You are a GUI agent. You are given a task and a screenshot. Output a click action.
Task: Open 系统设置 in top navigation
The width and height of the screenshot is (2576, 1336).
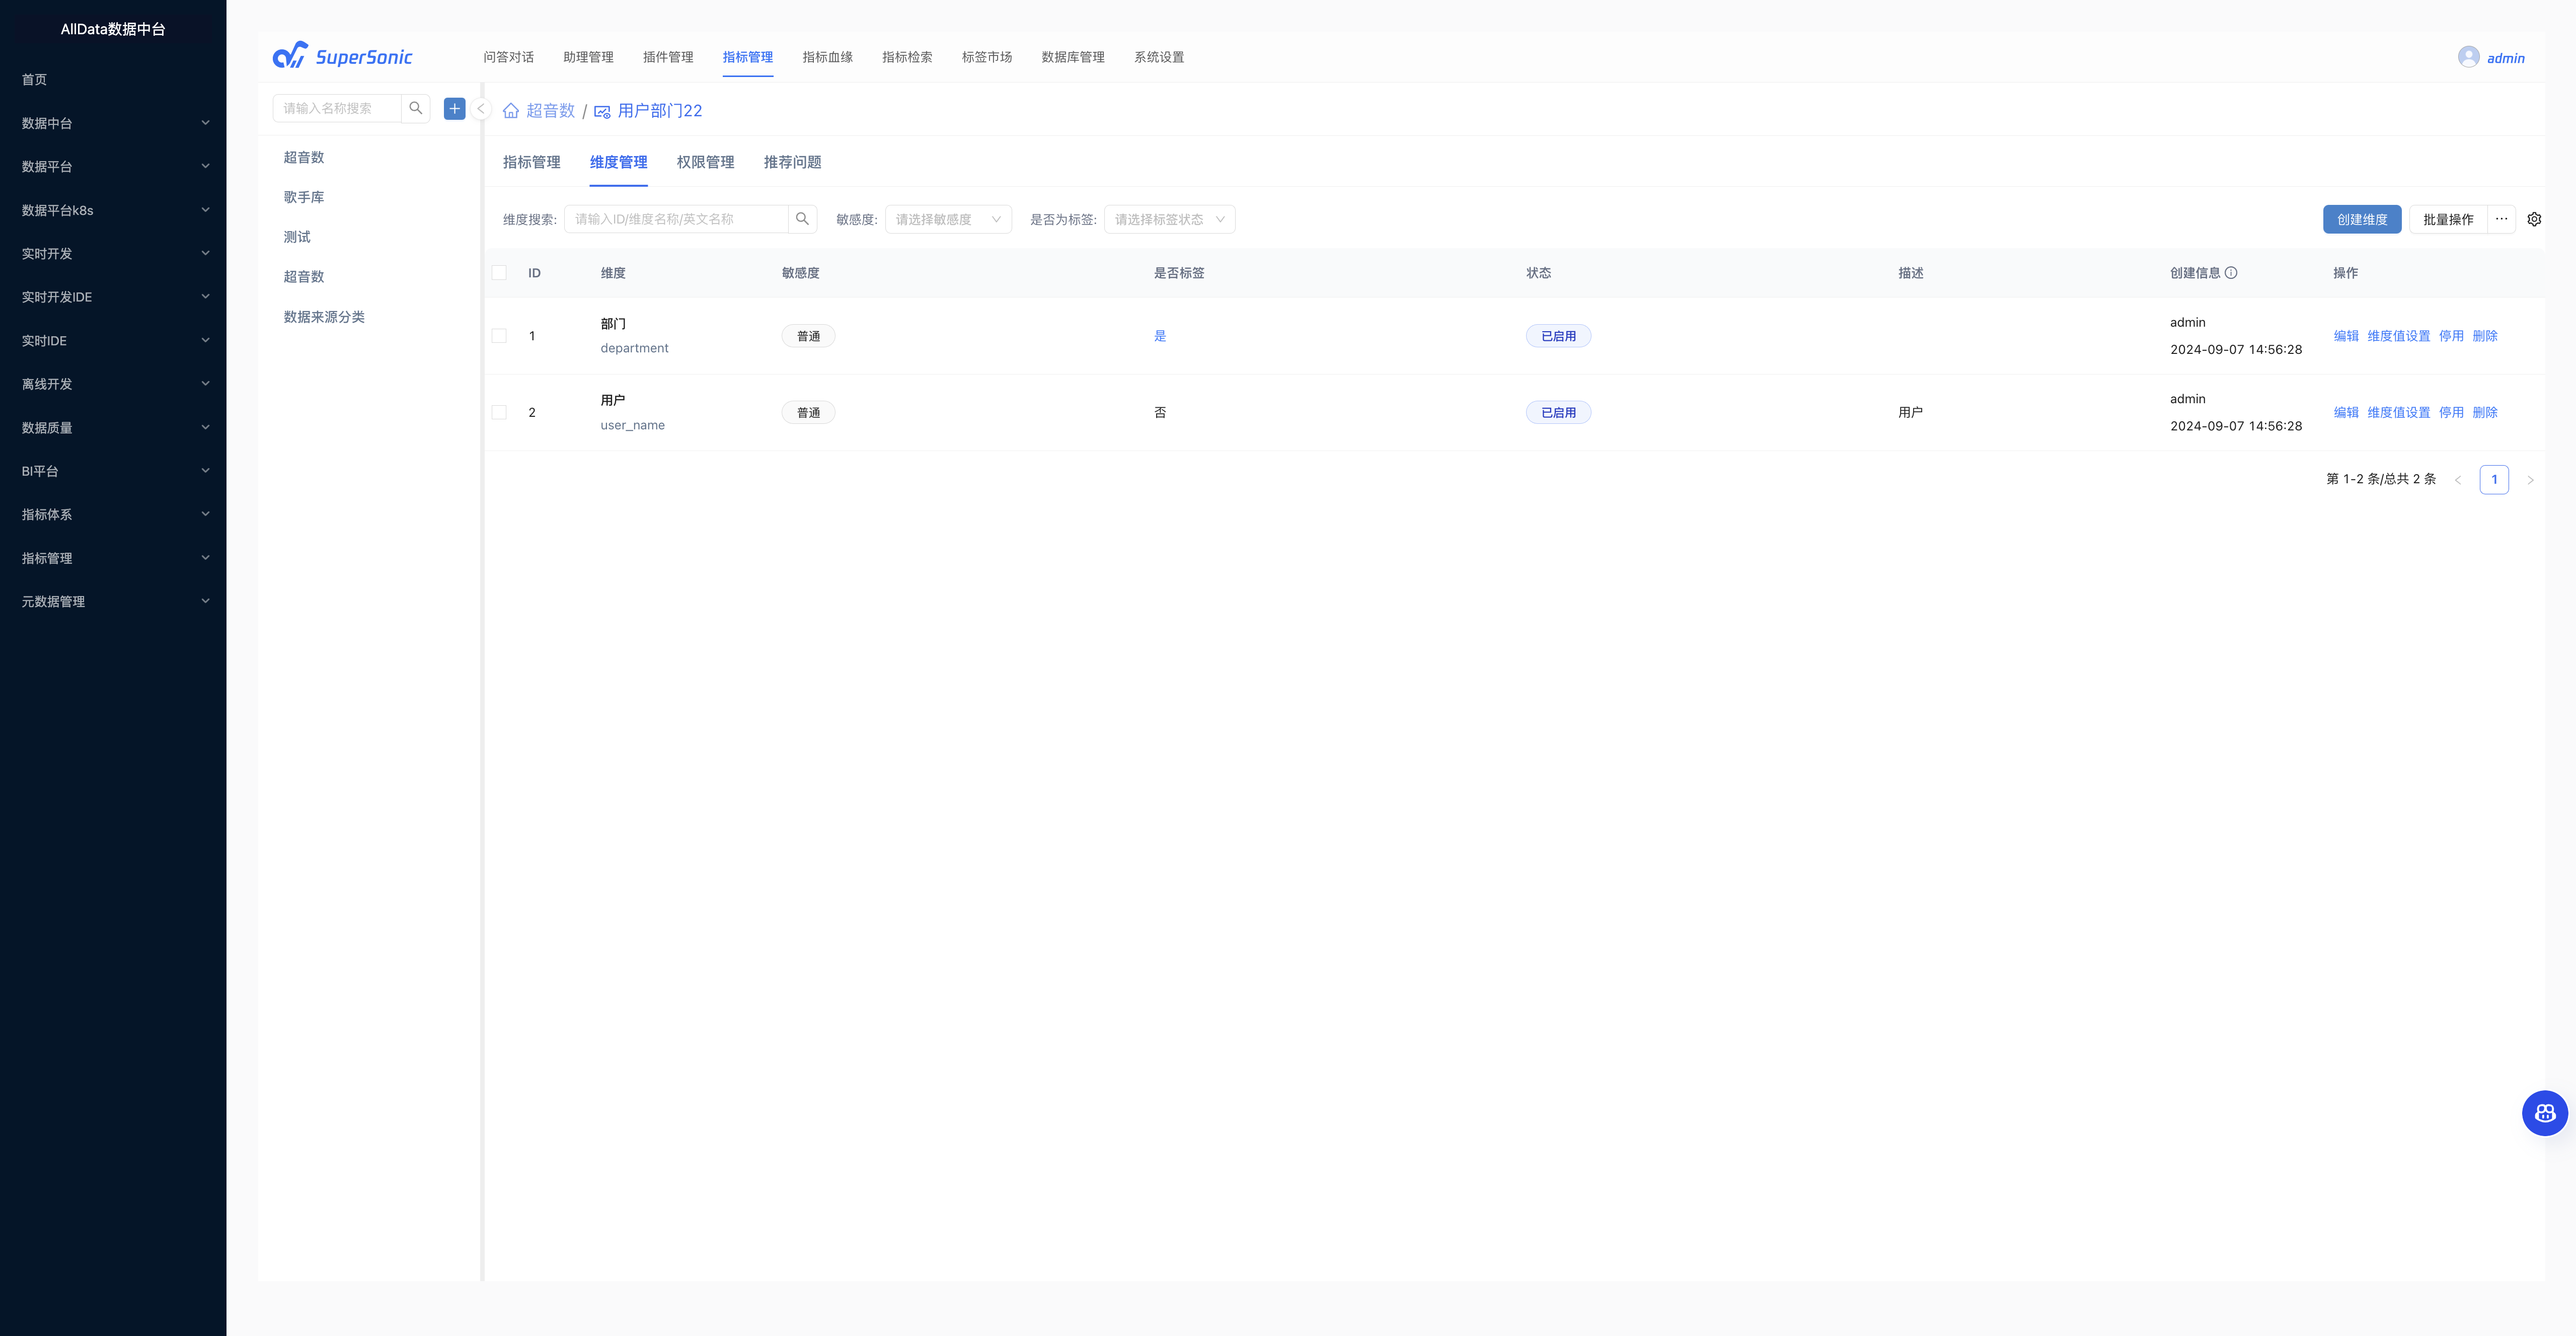(x=1159, y=57)
